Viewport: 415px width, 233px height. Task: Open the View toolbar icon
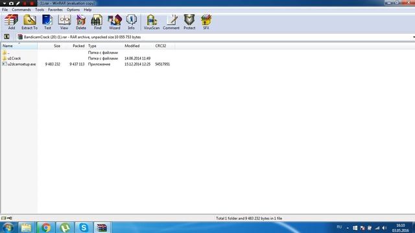[x=64, y=21]
